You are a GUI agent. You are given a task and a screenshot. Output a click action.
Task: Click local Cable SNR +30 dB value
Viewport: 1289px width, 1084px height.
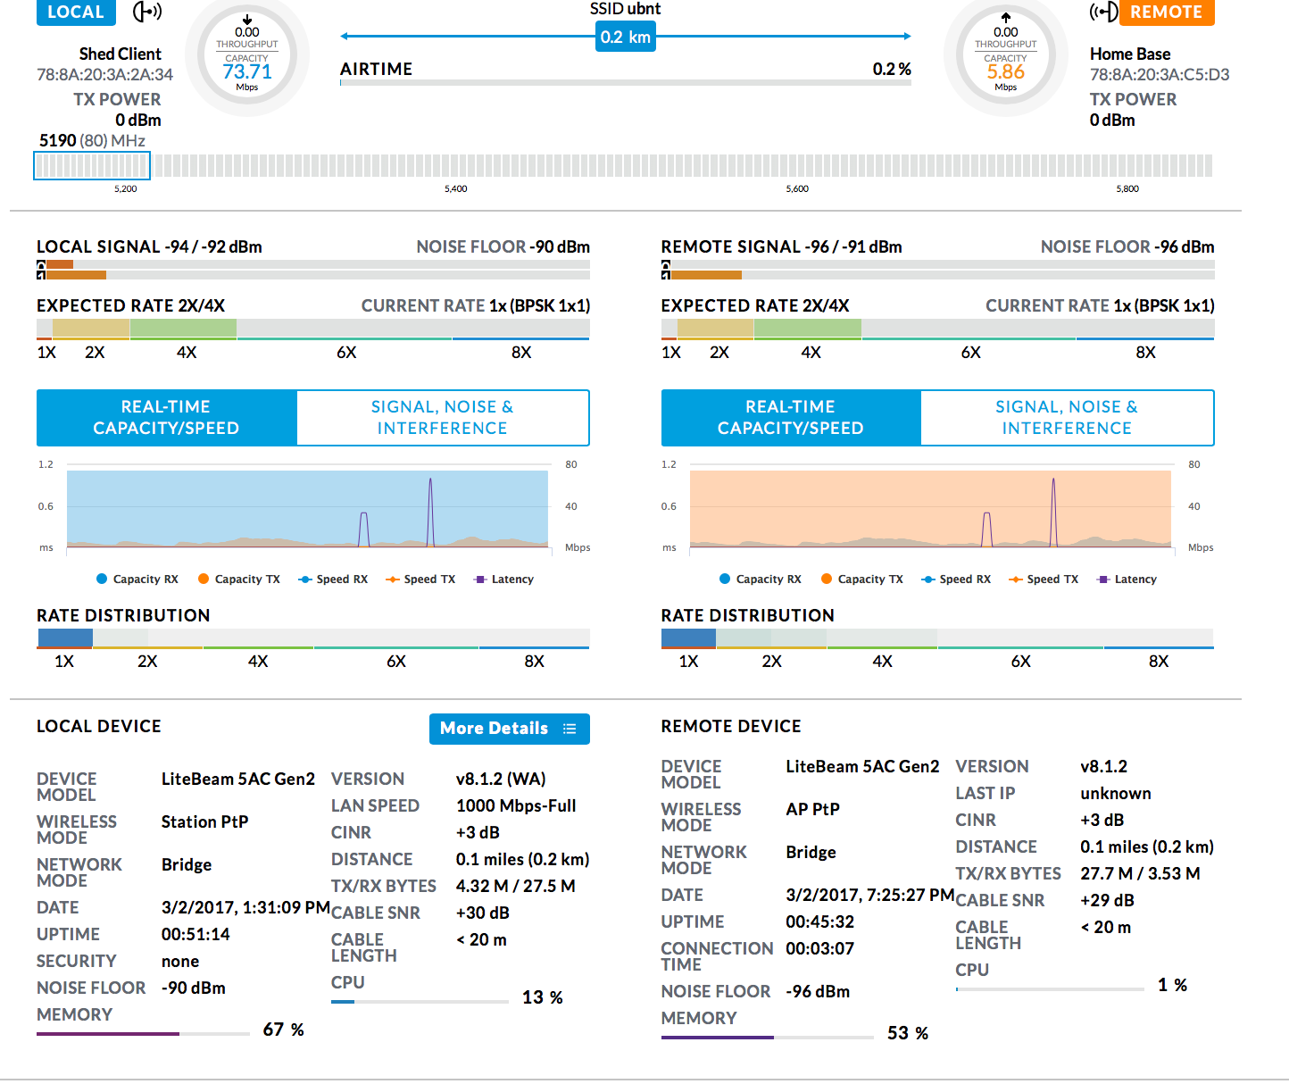(x=483, y=913)
